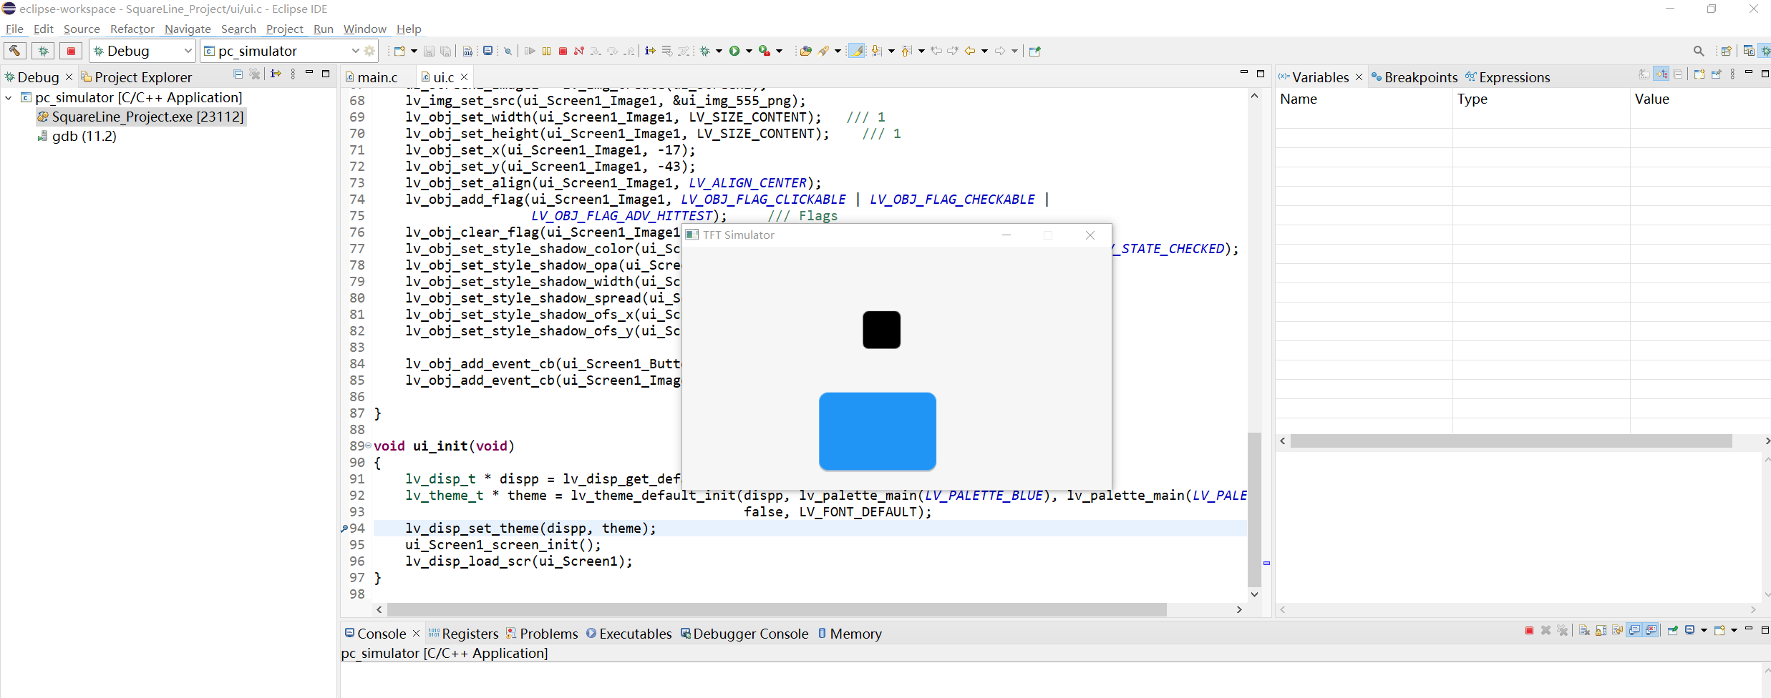Click the Back navigation arrow

tap(970, 51)
